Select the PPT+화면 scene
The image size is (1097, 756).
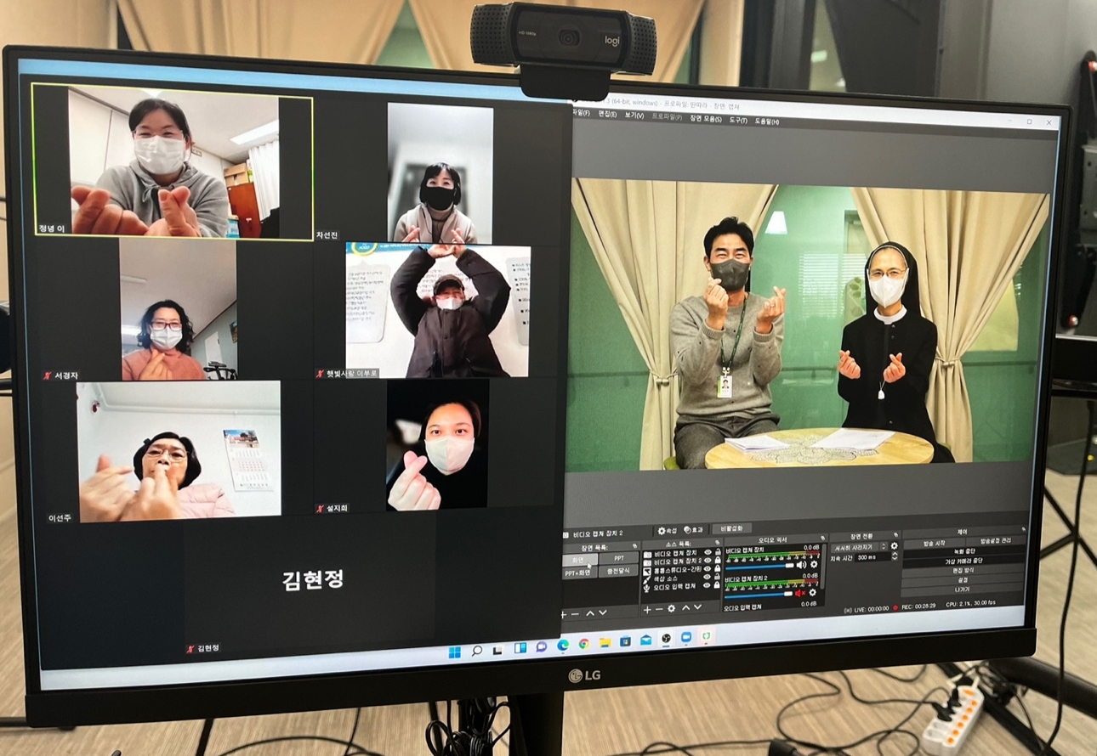tap(578, 573)
